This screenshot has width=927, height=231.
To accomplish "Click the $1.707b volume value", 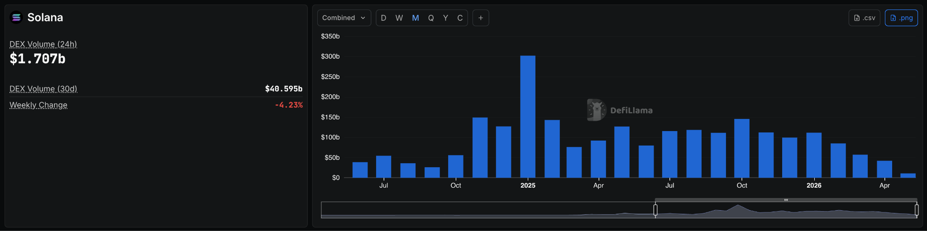I will click(38, 59).
